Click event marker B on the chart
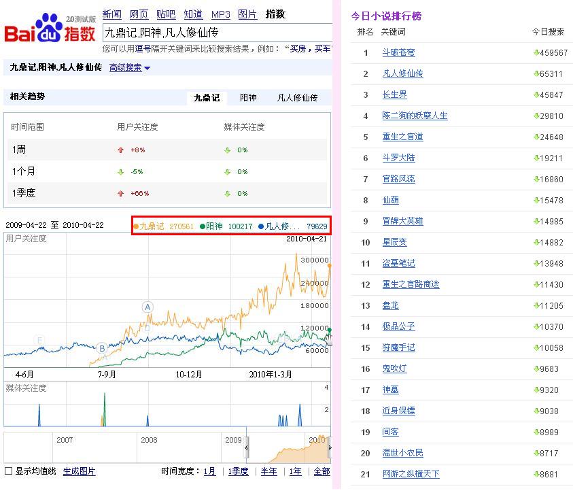 102,349
